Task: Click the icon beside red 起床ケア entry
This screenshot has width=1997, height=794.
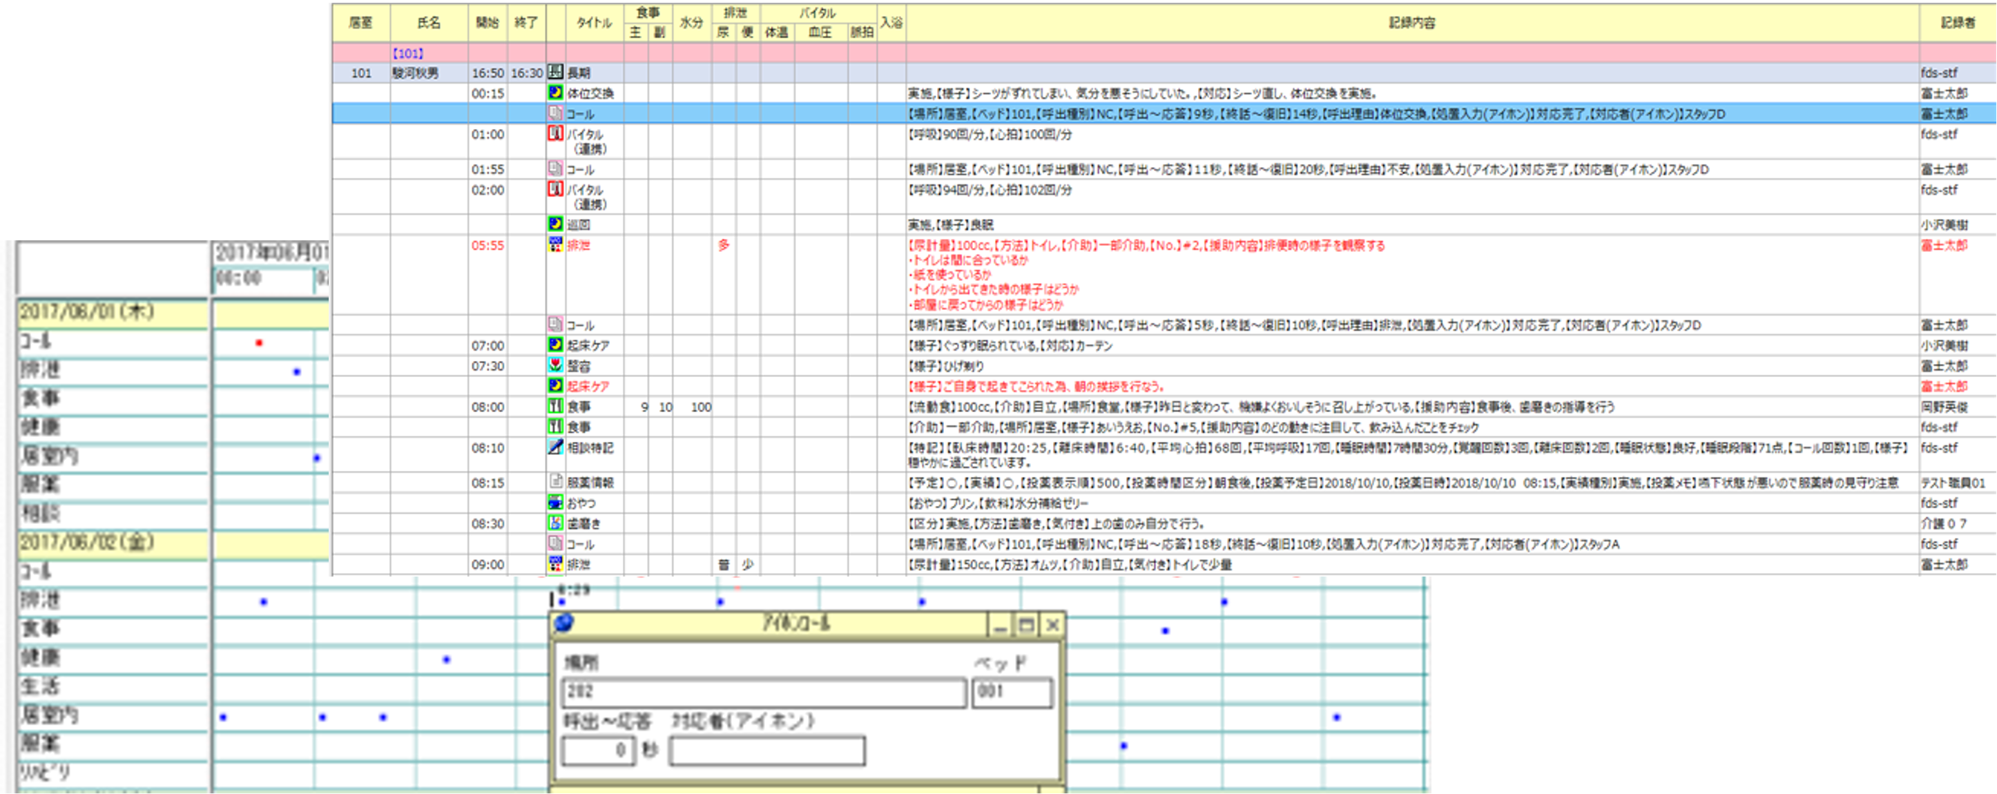Action: [555, 385]
